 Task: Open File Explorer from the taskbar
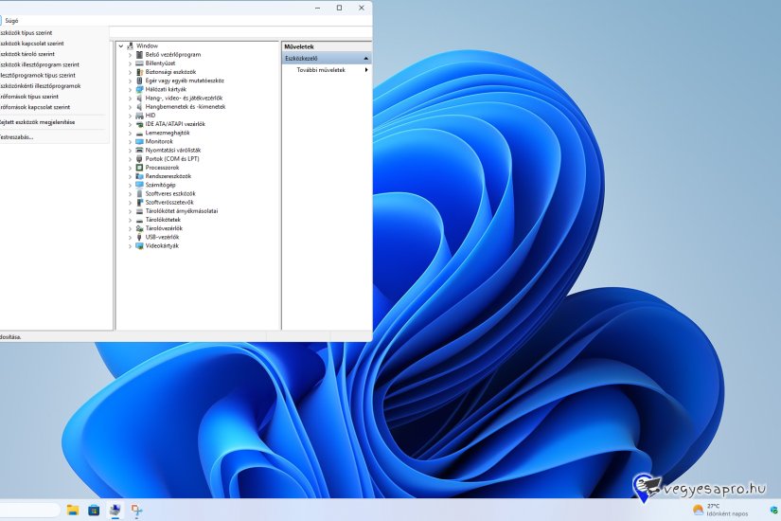[73, 511]
